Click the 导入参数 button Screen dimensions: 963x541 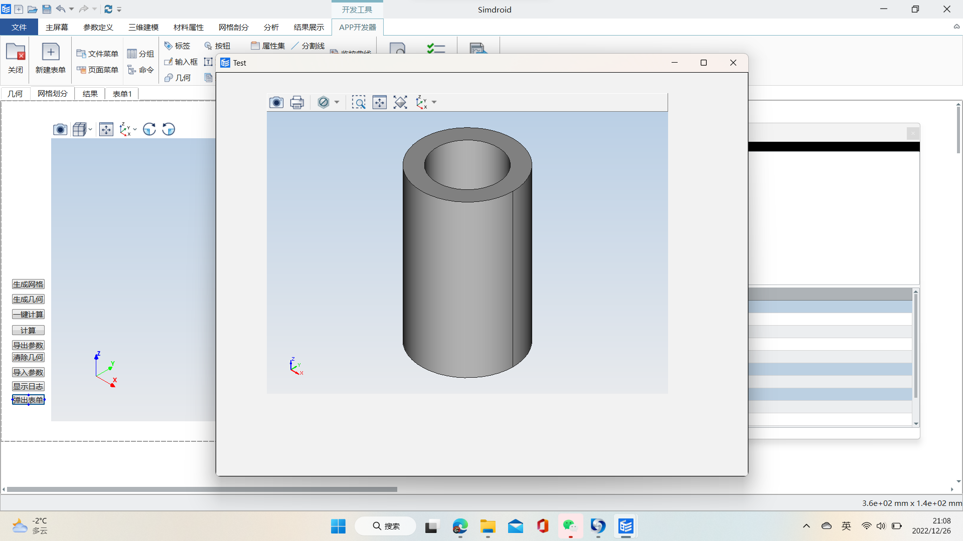click(28, 372)
